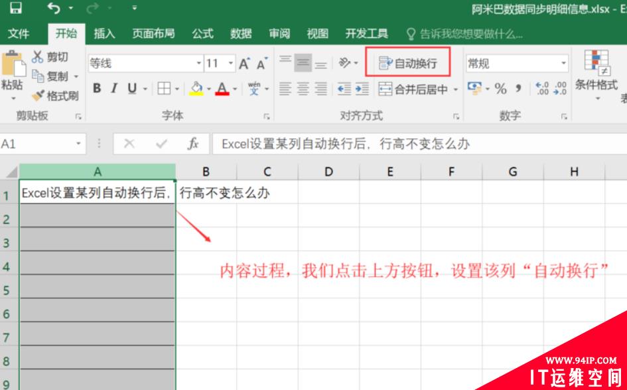Apply comma thousands separator style

(x=519, y=88)
